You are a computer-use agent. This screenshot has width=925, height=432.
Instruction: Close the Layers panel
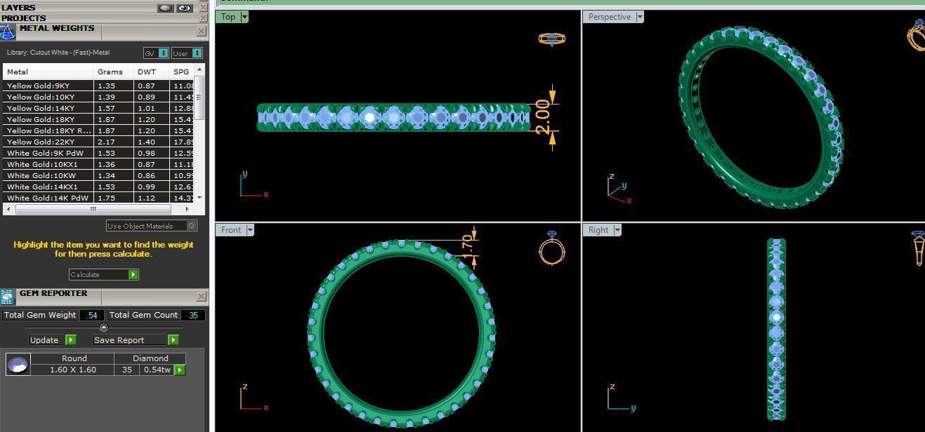[203, 8]
